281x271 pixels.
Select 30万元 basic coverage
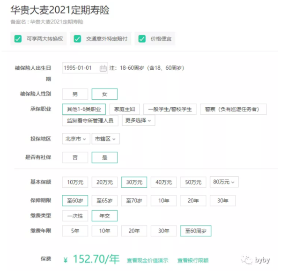(x=134, y=182)
